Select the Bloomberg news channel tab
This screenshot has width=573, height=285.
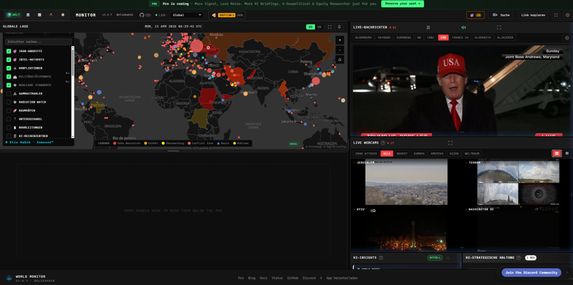364,37
